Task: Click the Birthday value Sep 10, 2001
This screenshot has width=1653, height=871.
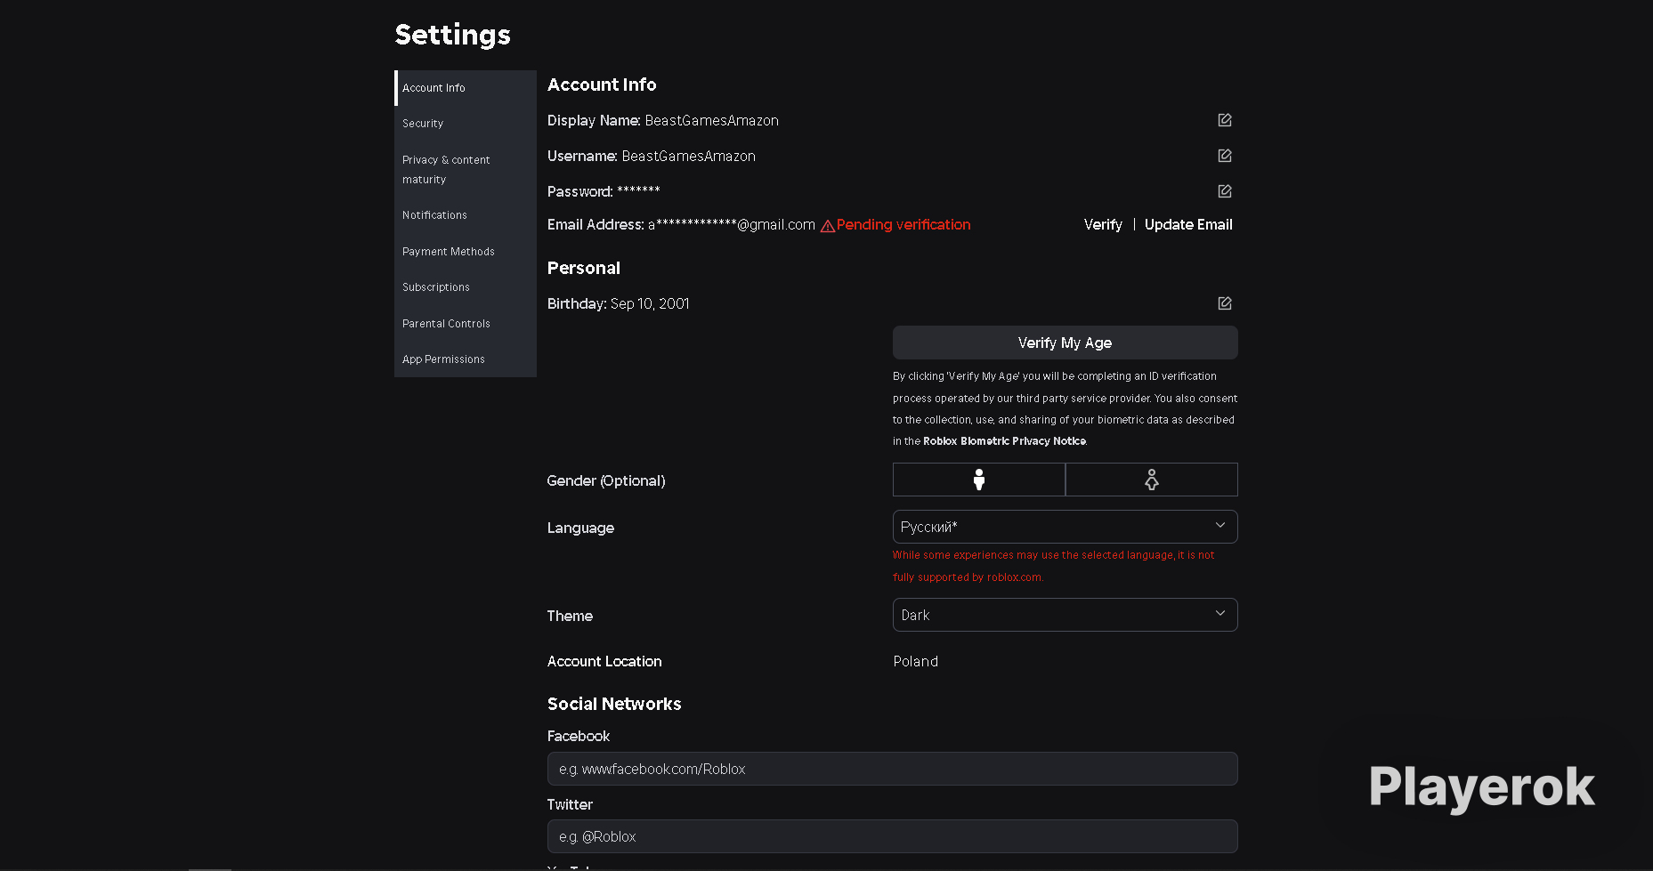Action: [650, 303]
